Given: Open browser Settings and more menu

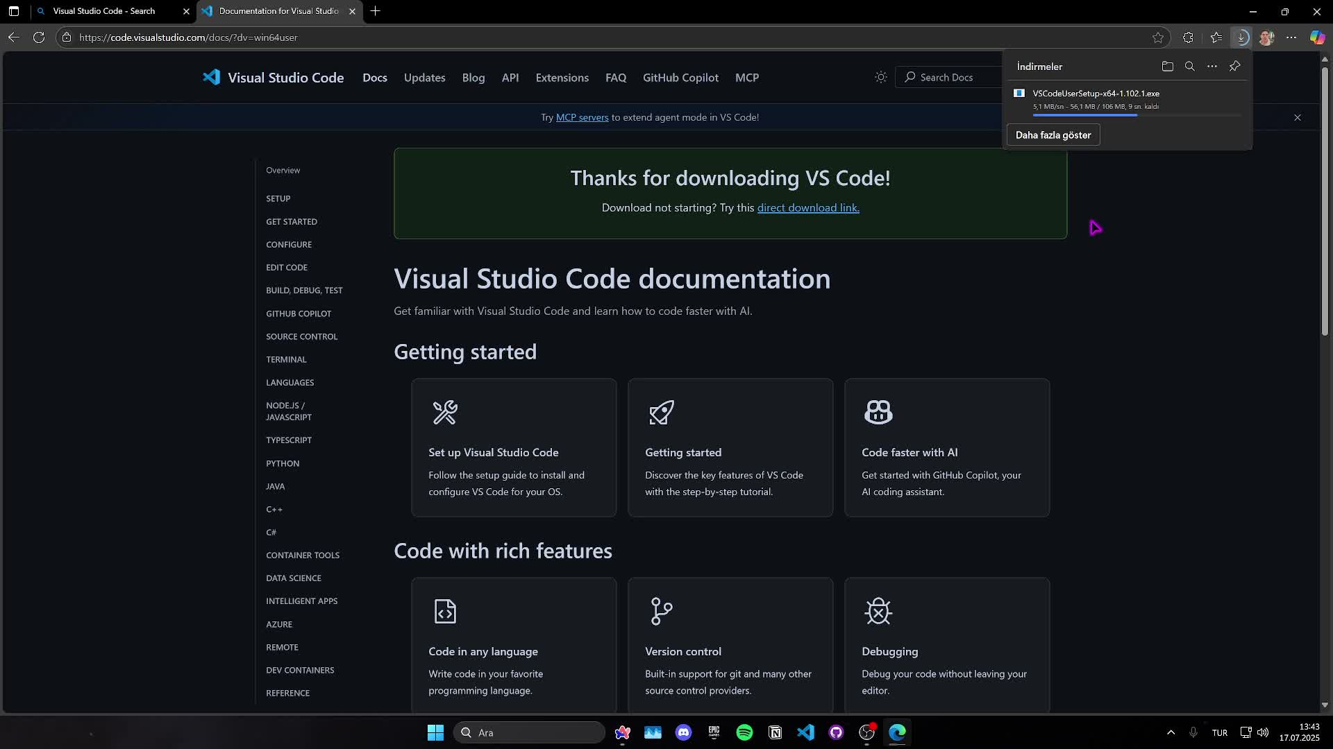Looking at the screenshot, I should pyautogui.click(x=1291, y=37).
